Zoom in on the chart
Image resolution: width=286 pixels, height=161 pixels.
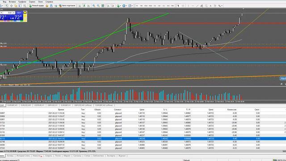point(94,6)
